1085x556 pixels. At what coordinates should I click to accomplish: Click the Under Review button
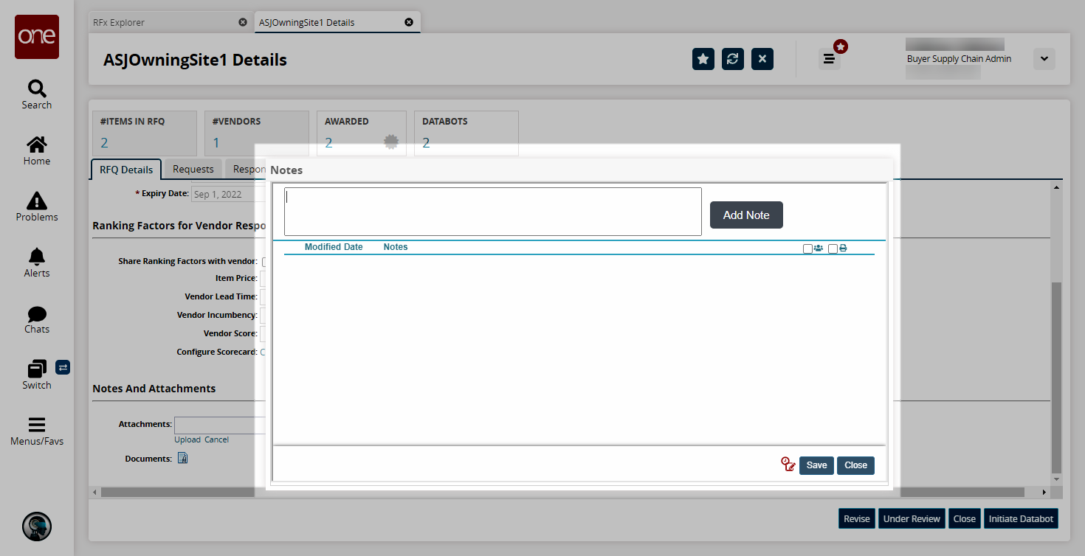tap(912, 518)
